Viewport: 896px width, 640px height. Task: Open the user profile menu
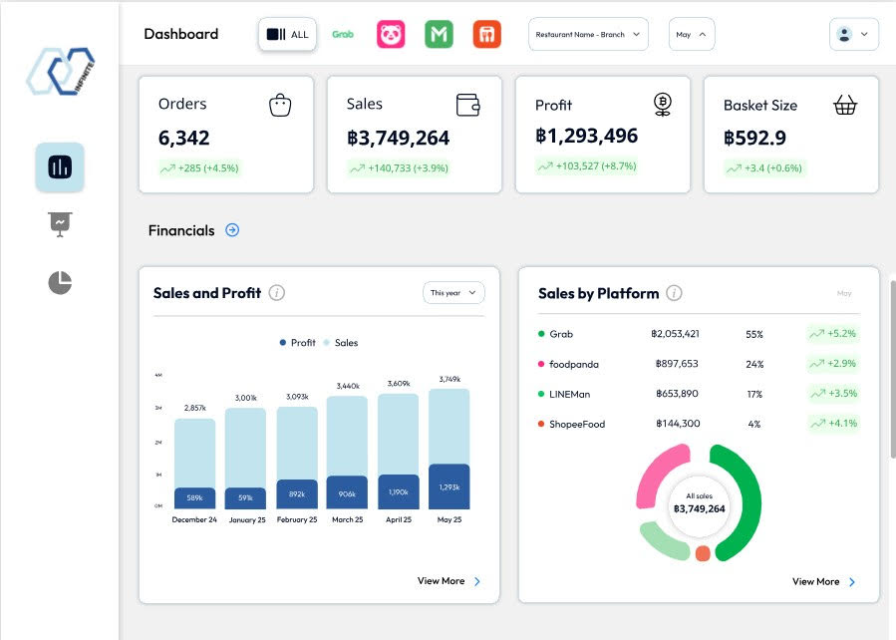(853, 34)
